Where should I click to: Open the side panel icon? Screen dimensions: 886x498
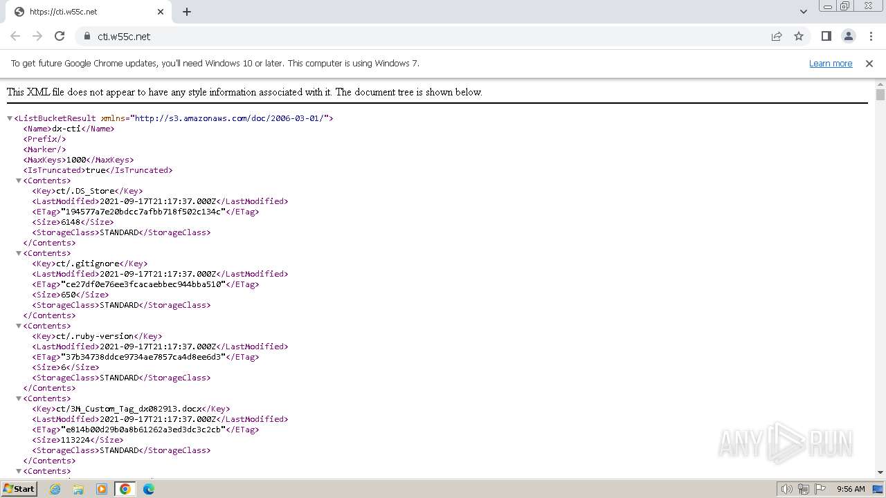tap(826, 36)
